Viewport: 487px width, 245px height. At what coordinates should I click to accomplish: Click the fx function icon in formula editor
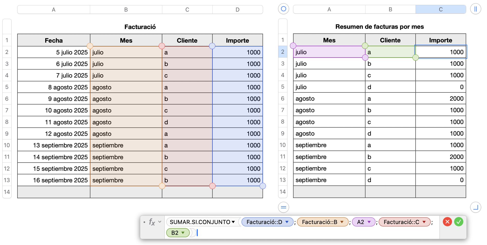pos(152,222)
